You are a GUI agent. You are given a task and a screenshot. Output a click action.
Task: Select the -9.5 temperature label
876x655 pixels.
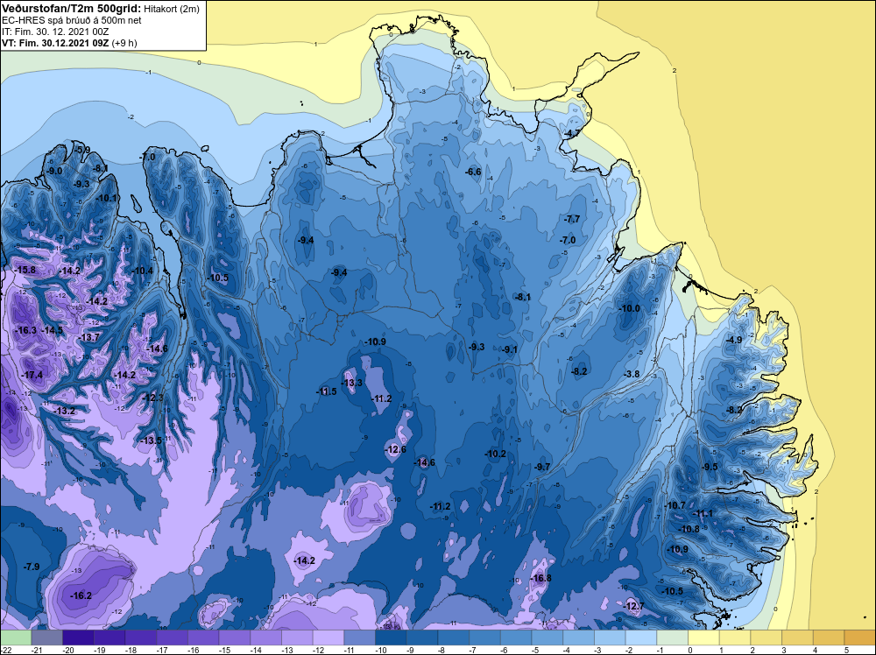click(x=710, y=467)
